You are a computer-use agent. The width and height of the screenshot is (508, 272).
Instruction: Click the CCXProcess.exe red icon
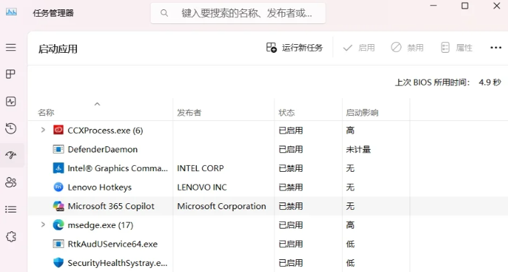click(x=58, y=130)
